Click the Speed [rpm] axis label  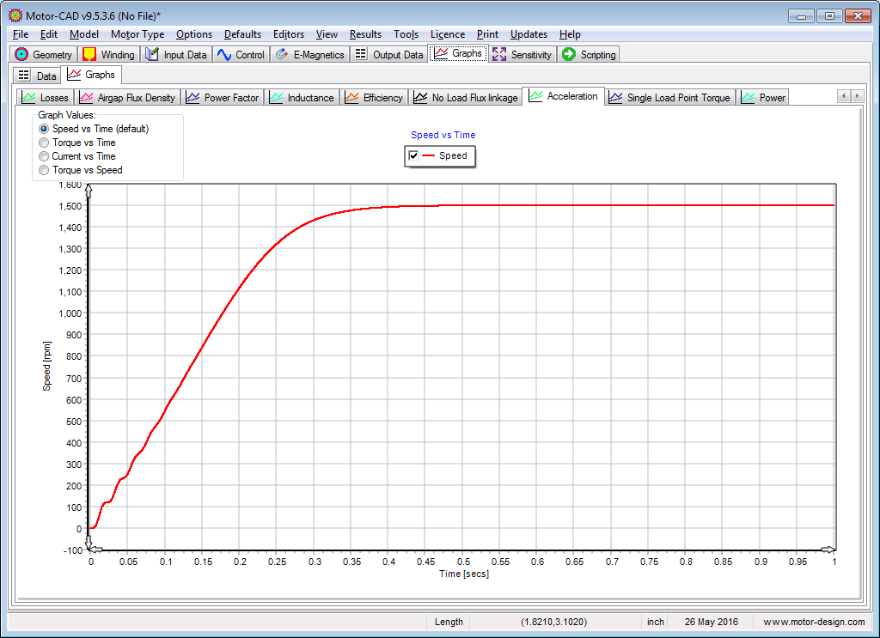pos(46,366)
